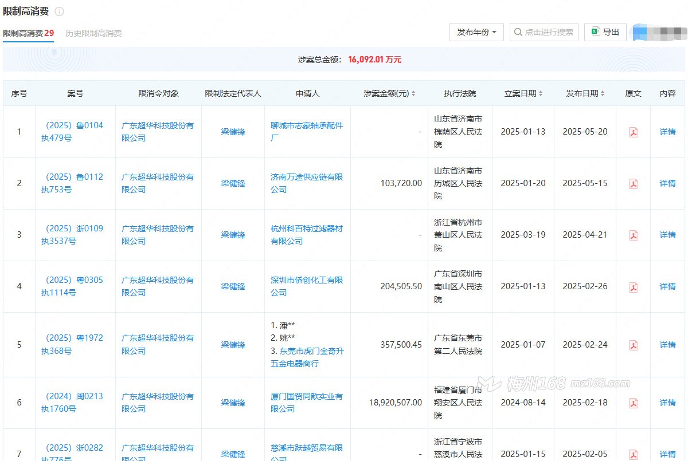Open PDF original for row 2 case 鲁0112执753号
Screen dimensions: 688x461
click(634, 184)
